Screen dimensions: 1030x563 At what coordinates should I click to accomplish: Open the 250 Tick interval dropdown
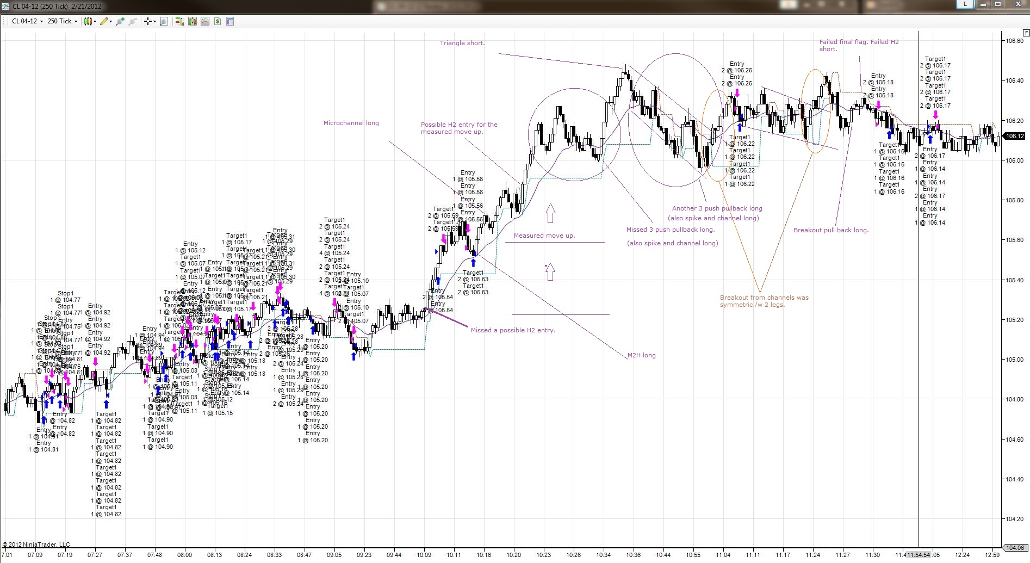point(62,21)
